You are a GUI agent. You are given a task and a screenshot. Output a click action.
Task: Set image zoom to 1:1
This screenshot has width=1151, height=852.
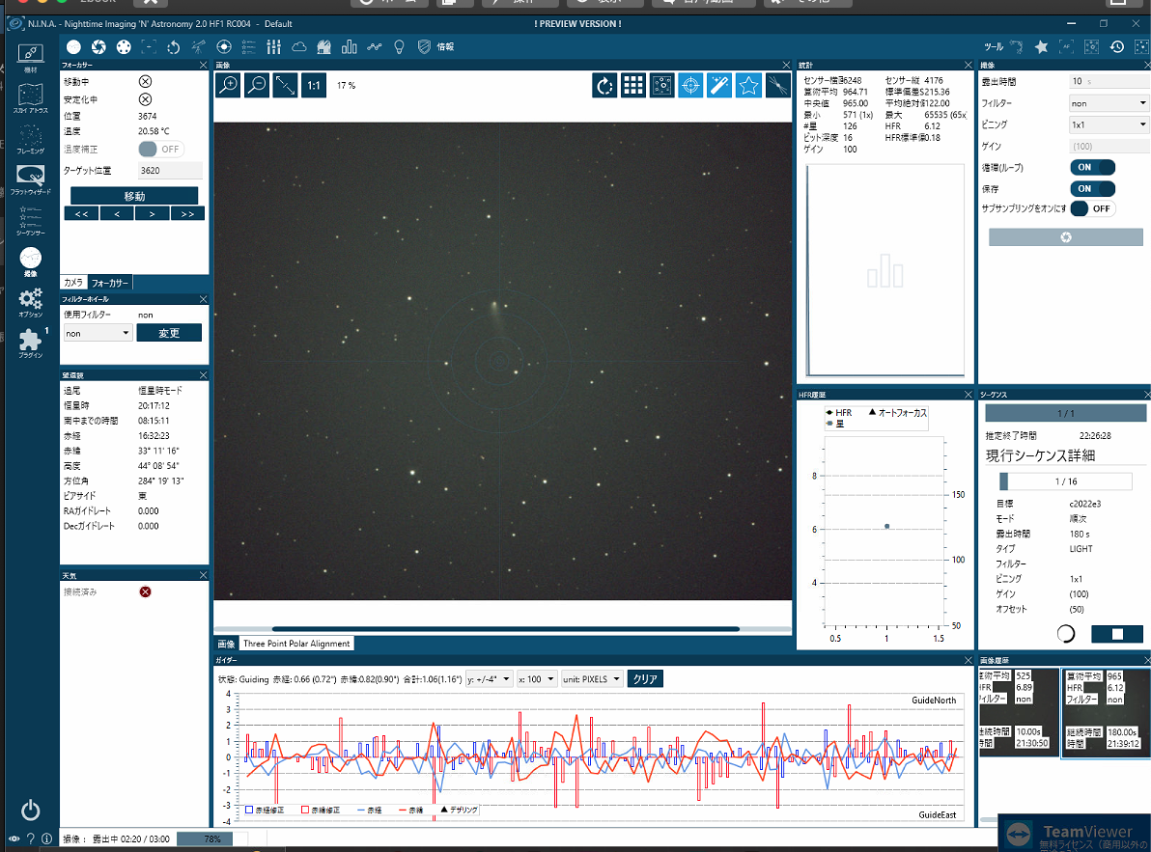tap(314, 85)
